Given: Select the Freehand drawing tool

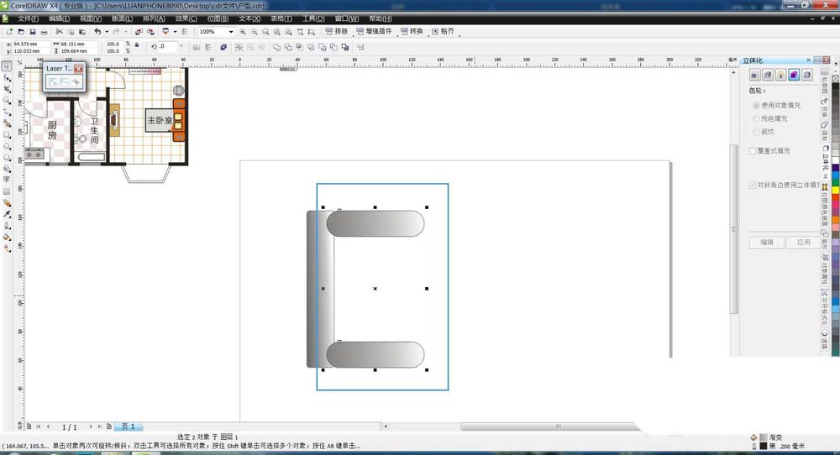Looking at the screenshot, I should (7, 112).
